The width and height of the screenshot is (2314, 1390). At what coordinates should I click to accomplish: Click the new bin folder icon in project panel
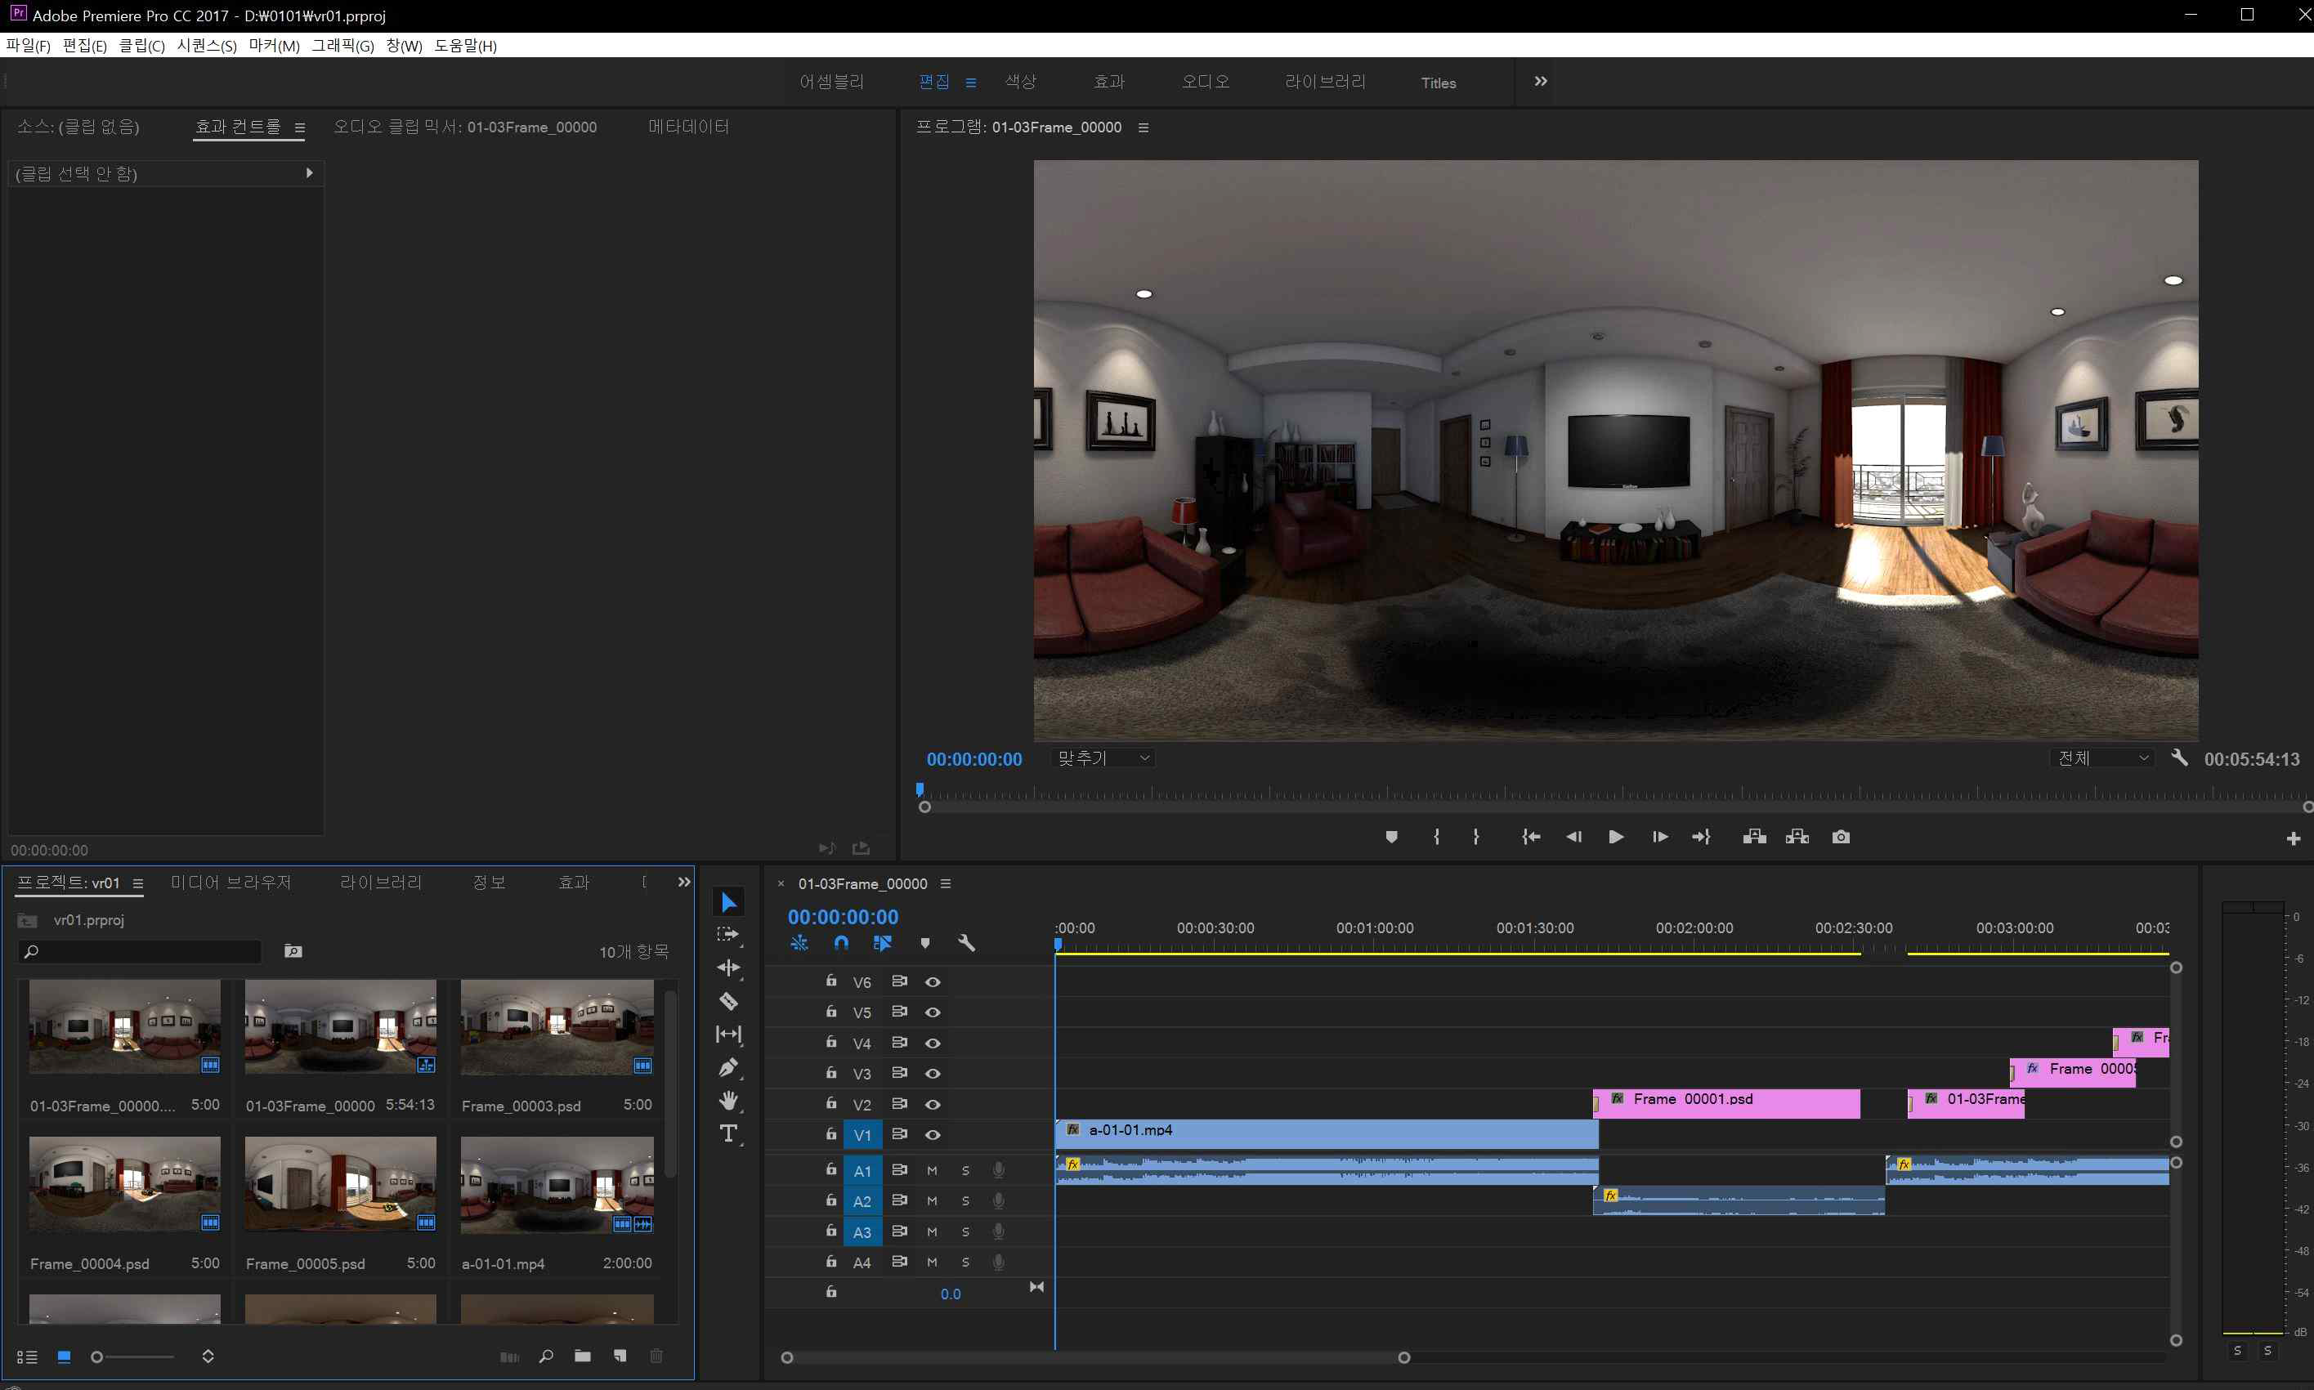click(583, 1356)
